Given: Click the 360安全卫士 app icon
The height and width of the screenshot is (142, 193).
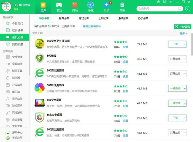Looking at the screenshot, I should click(39, 44).
